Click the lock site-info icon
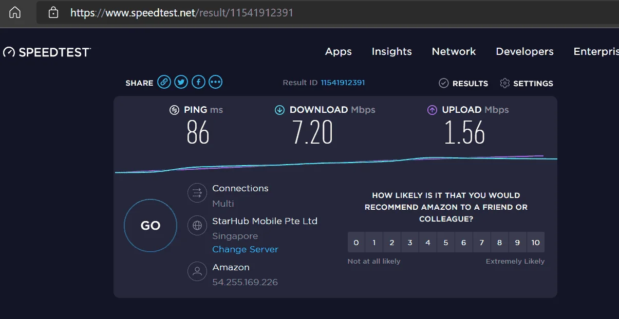The height and width of the screenshot is (319, 619). (x=53, y=12)
